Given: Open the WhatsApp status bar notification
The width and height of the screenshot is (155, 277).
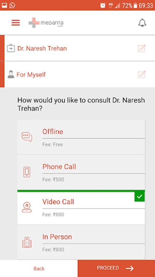Looking at the screenshot, I should [12, 5].
